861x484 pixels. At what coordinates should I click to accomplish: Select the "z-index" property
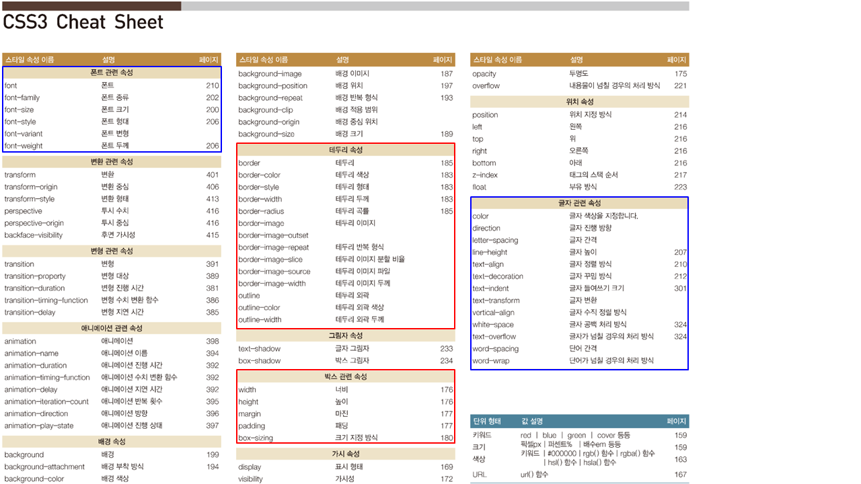point(485,175)
